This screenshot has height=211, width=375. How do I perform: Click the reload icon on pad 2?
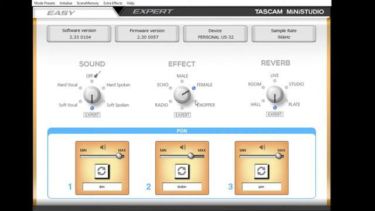click(182, 171)
